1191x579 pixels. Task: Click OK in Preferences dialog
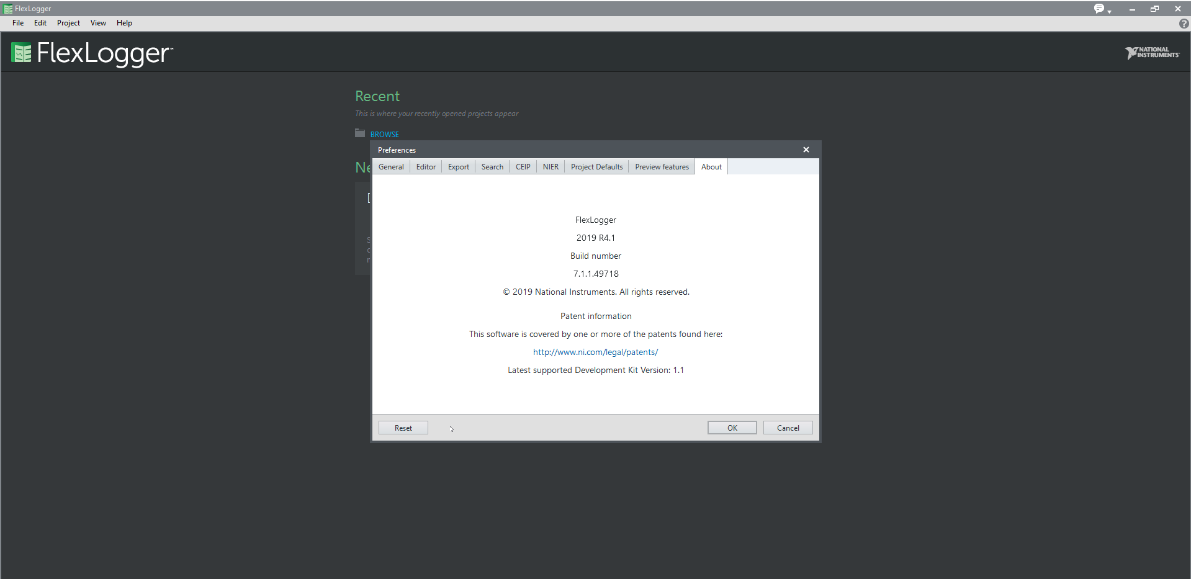coord(732,428)
